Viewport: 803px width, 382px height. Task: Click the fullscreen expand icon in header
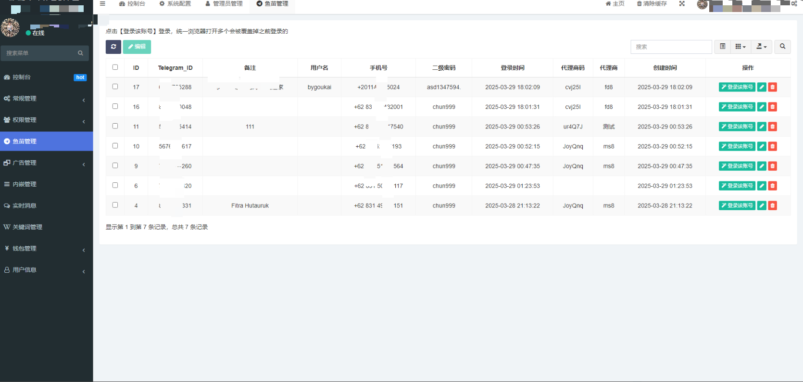682,4
